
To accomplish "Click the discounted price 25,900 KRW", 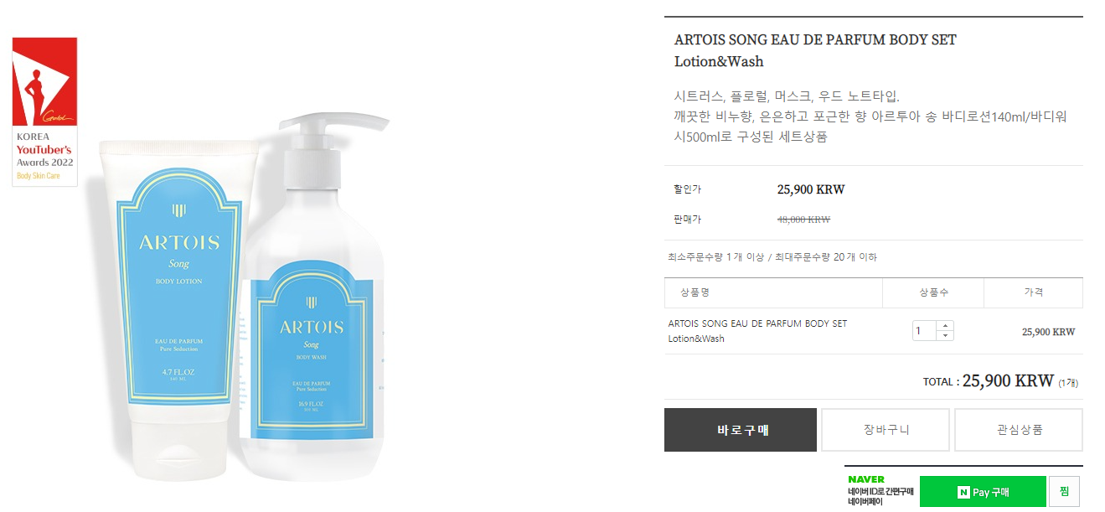I will [x=811, y=189].
